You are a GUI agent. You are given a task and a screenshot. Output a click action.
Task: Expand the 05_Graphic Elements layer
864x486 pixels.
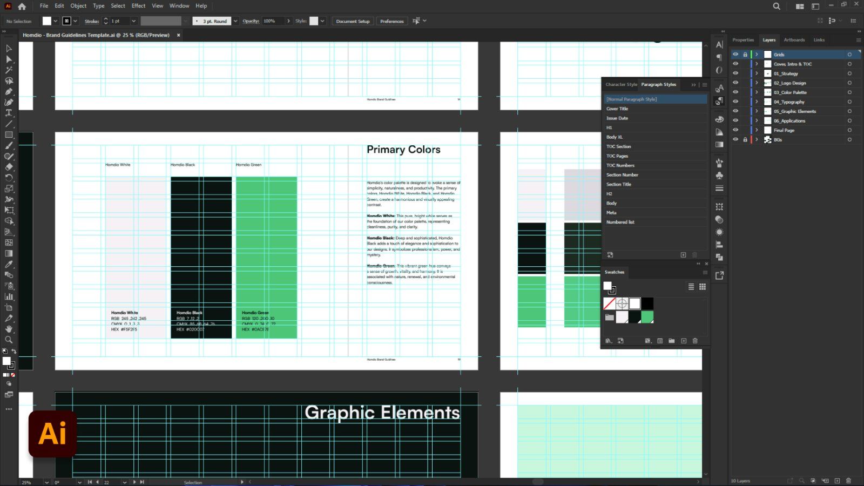click(757, 111)
